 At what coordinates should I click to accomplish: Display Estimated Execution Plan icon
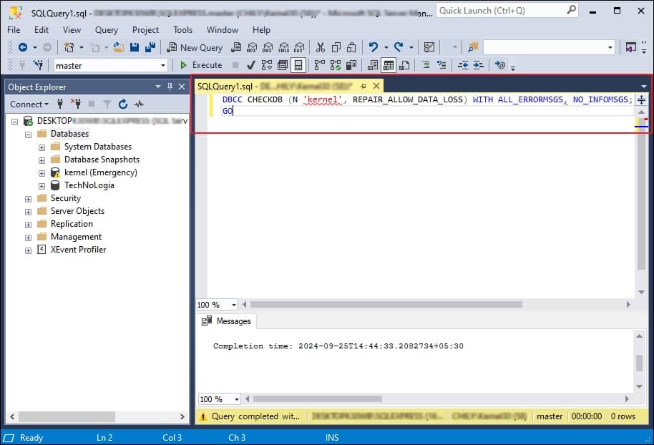click(x=266, y=65)
